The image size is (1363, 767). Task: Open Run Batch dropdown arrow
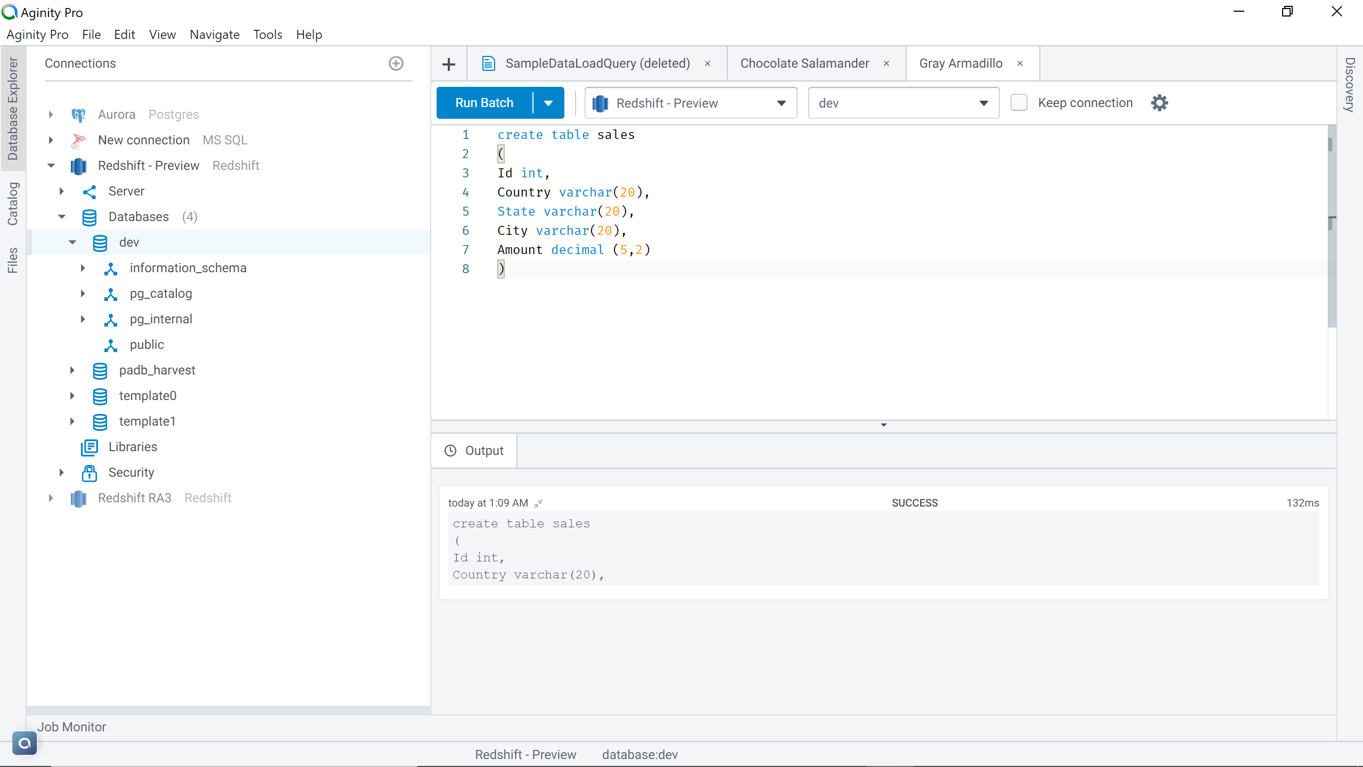coord(548,103)
